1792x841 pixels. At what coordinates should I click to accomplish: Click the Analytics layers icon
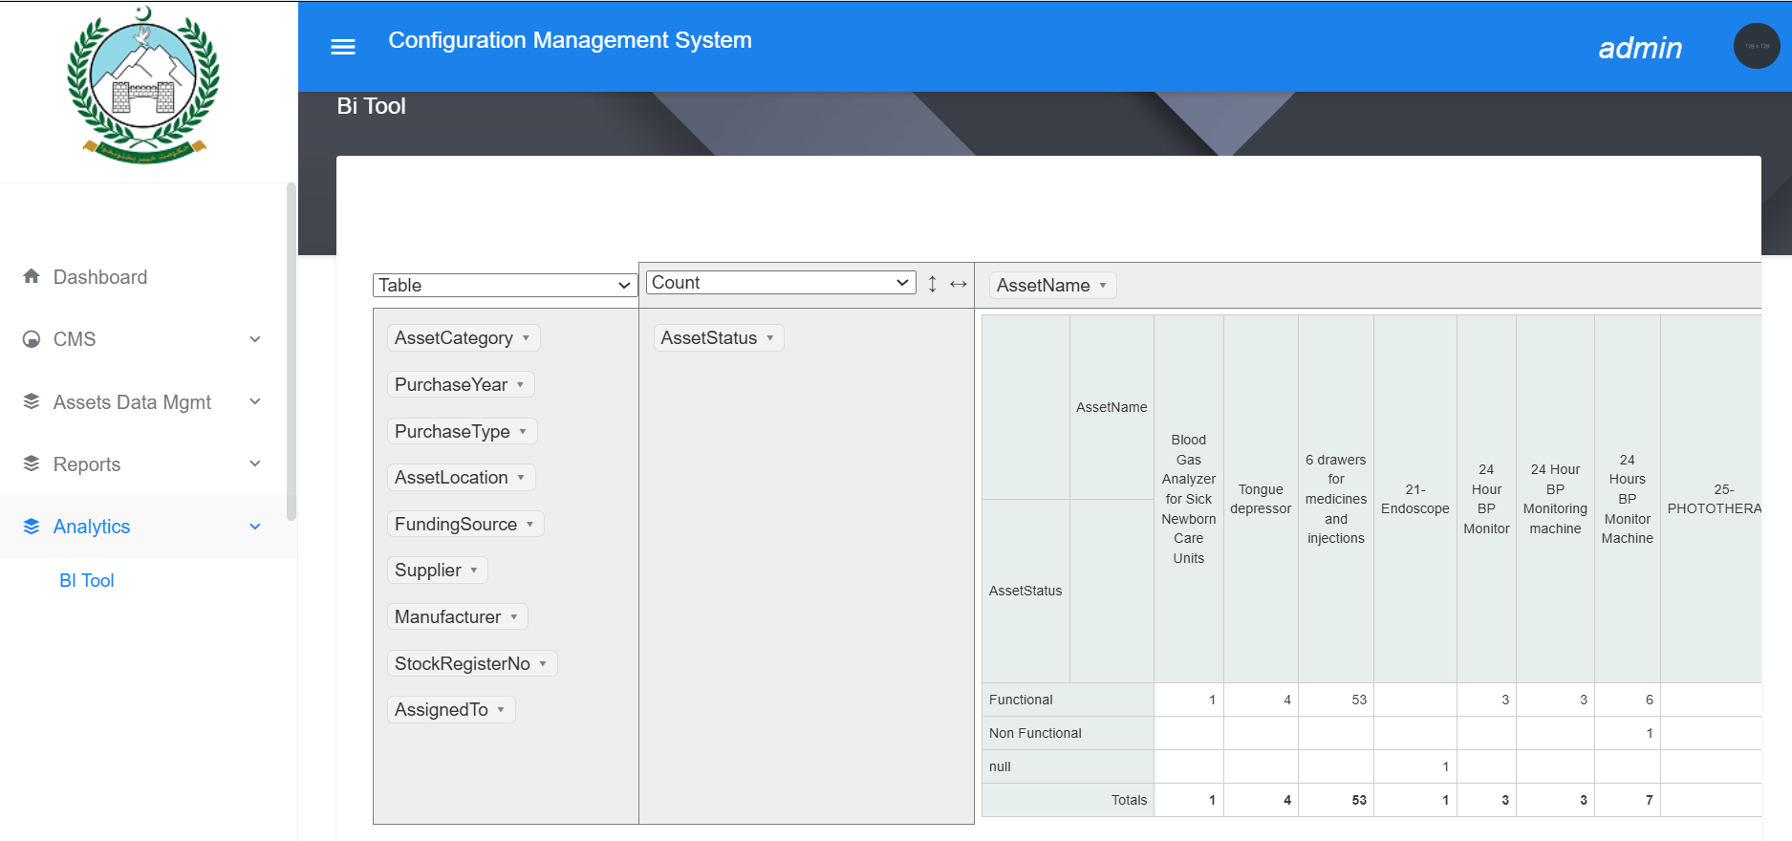tap(32, 527)
